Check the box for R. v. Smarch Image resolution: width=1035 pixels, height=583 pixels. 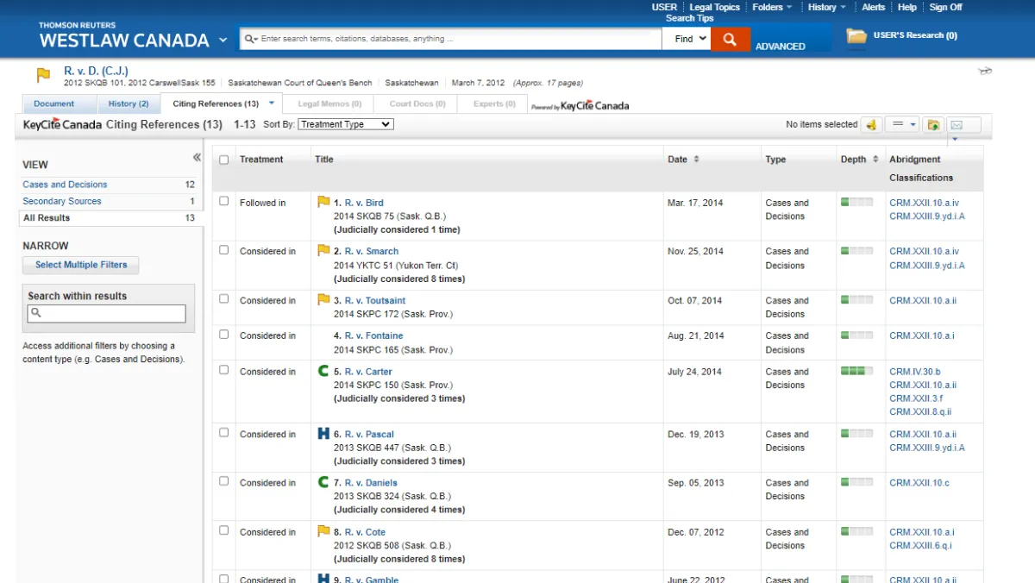(224, 250)
